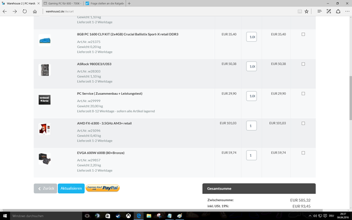Add page to favorites with star icon
The height and width of the screenshot is (220, 352).
tap(307, 11)
